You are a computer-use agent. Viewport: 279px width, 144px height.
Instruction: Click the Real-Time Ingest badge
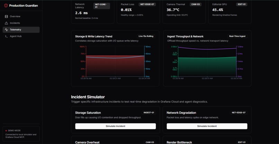coord(237,36)
